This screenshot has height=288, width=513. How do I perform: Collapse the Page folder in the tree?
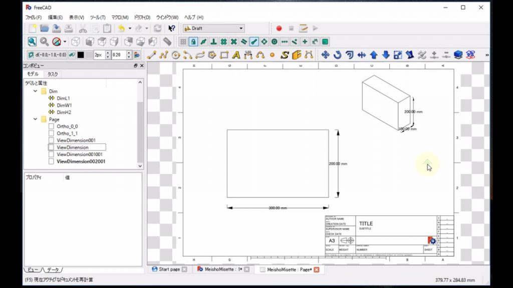(35, 119)
